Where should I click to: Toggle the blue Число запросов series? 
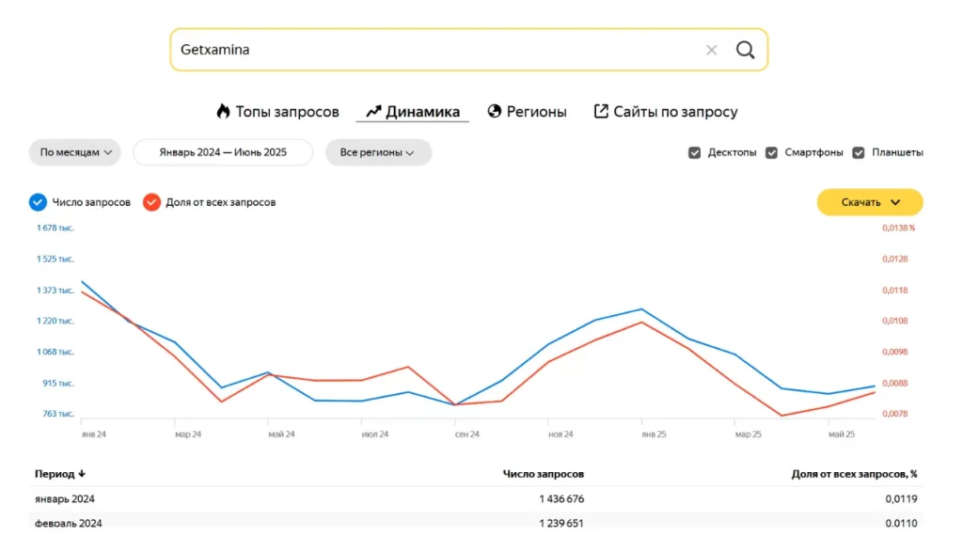click(x=38, y=202)
